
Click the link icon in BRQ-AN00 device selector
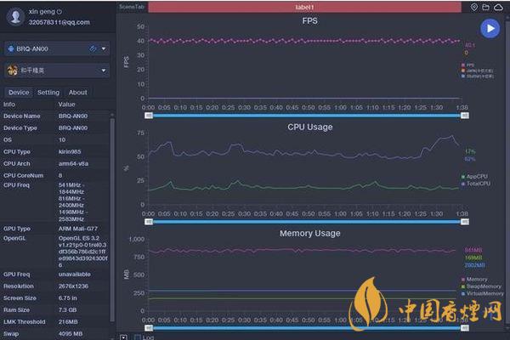point(93,48)
